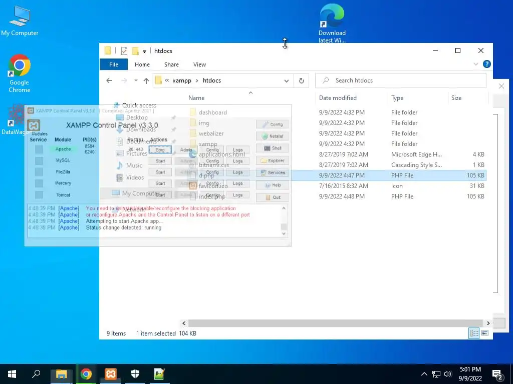This screenshot has height=384, width=513.
Task: Refresh the htdocs folder view
Action: 301,80
